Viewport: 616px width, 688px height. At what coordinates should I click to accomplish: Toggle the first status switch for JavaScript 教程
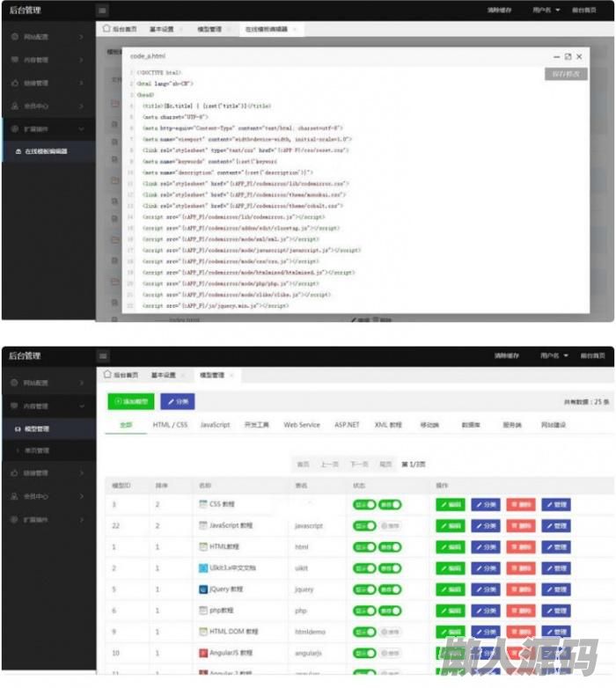tap(364, 525)
